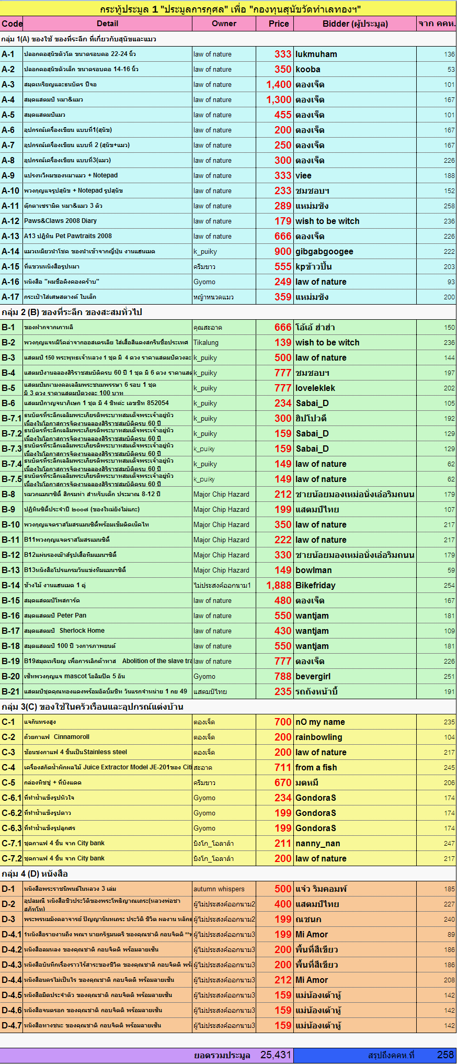Select code cell C-7.2
The image size is (457, 1064).
pos(12,859)
